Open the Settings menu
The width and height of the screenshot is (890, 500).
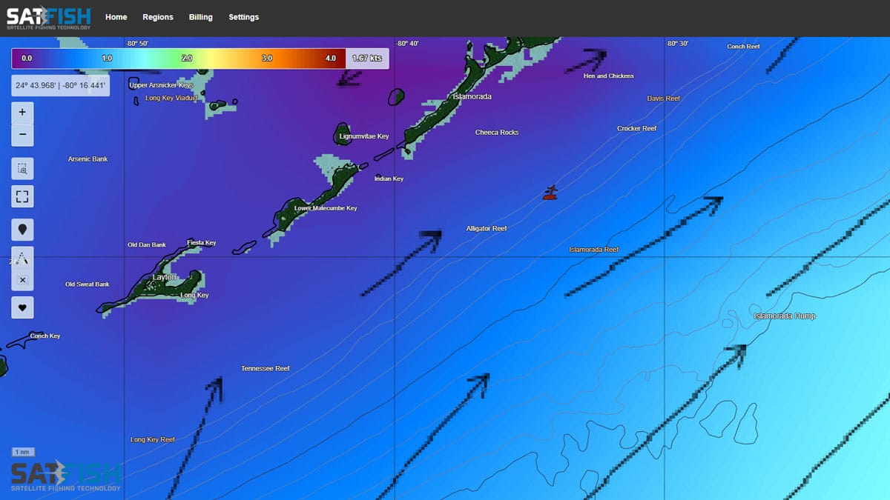[243, 17]
